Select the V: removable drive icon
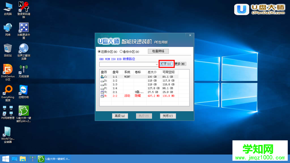The width and height of the screenshot is (290, 163). tap(102, 92)
